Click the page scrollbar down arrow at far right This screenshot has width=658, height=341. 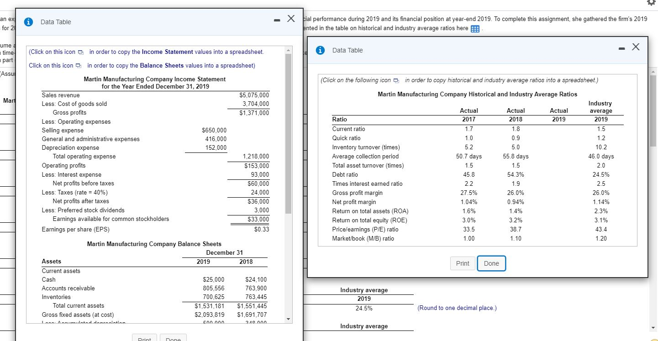tap(653, 329)
